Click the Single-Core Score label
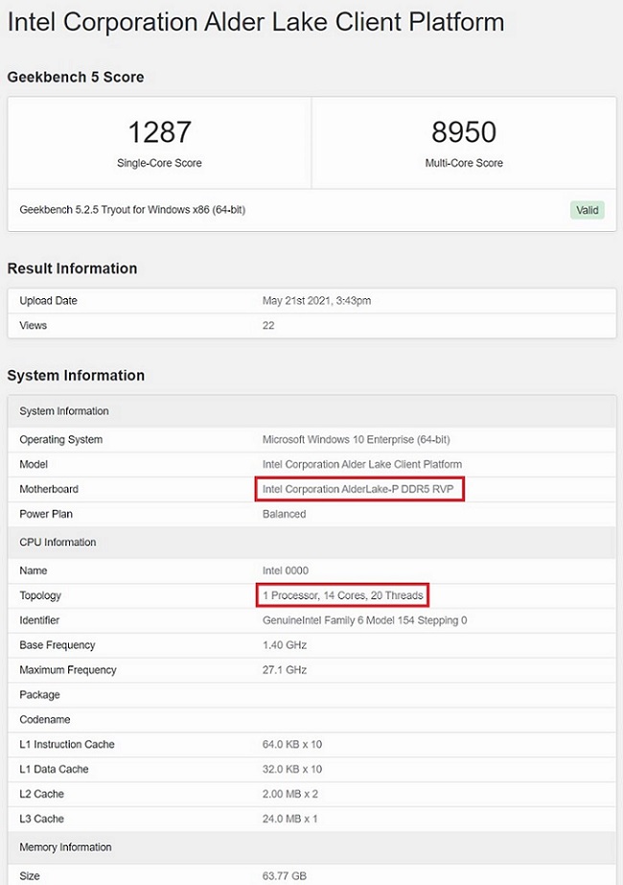The image size is (623, 885). click(159, 163)
